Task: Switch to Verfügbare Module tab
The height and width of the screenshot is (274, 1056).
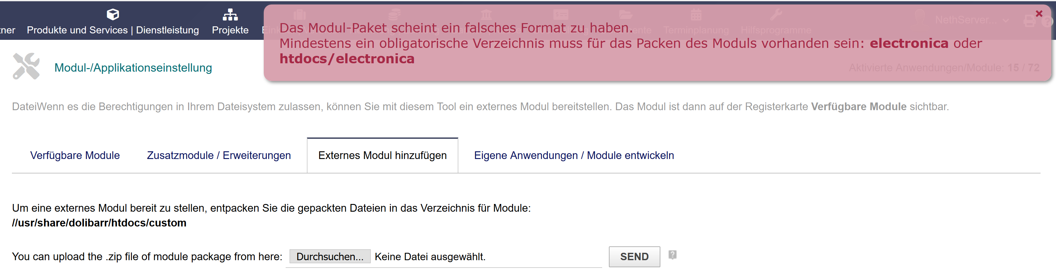Action: coord(75,155)
